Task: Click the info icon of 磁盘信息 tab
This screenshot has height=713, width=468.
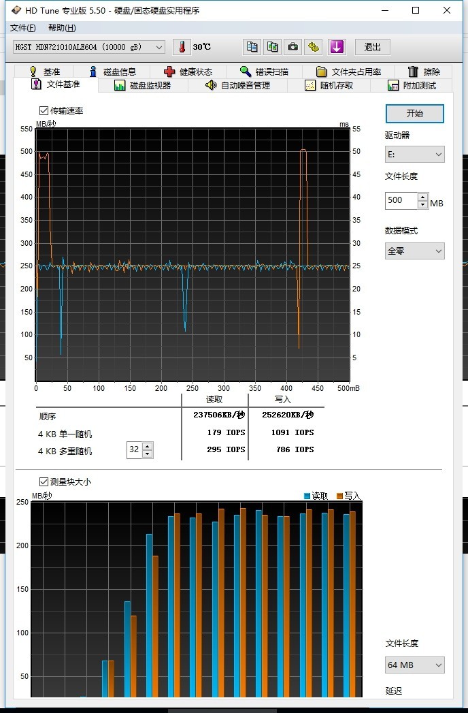Action: pyautogui.click(x=93, y=72)
